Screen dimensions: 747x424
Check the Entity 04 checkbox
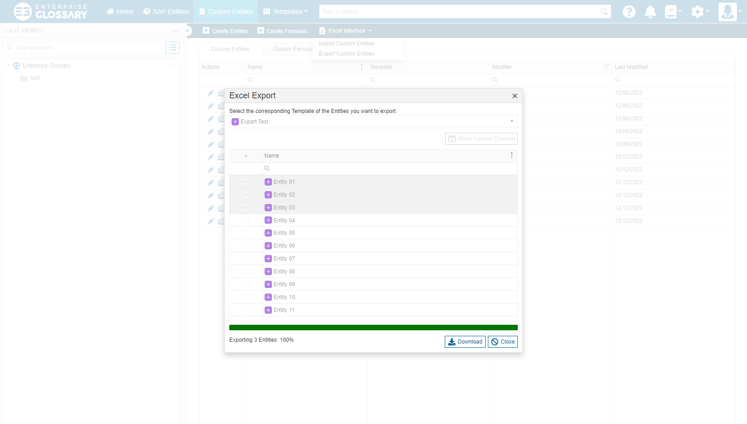coord(246,220)
